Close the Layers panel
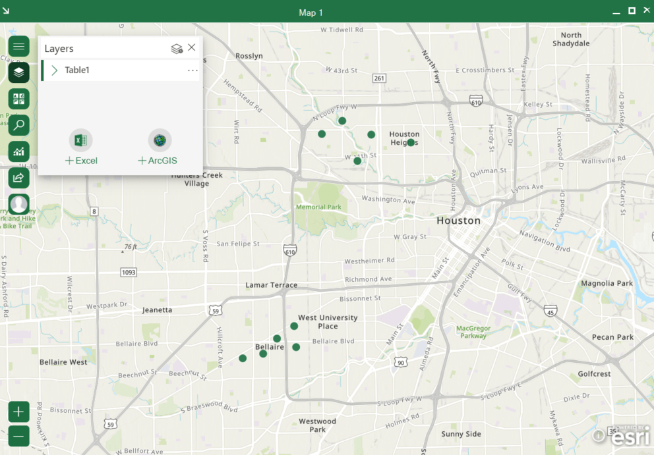 [x=191, y=47]
